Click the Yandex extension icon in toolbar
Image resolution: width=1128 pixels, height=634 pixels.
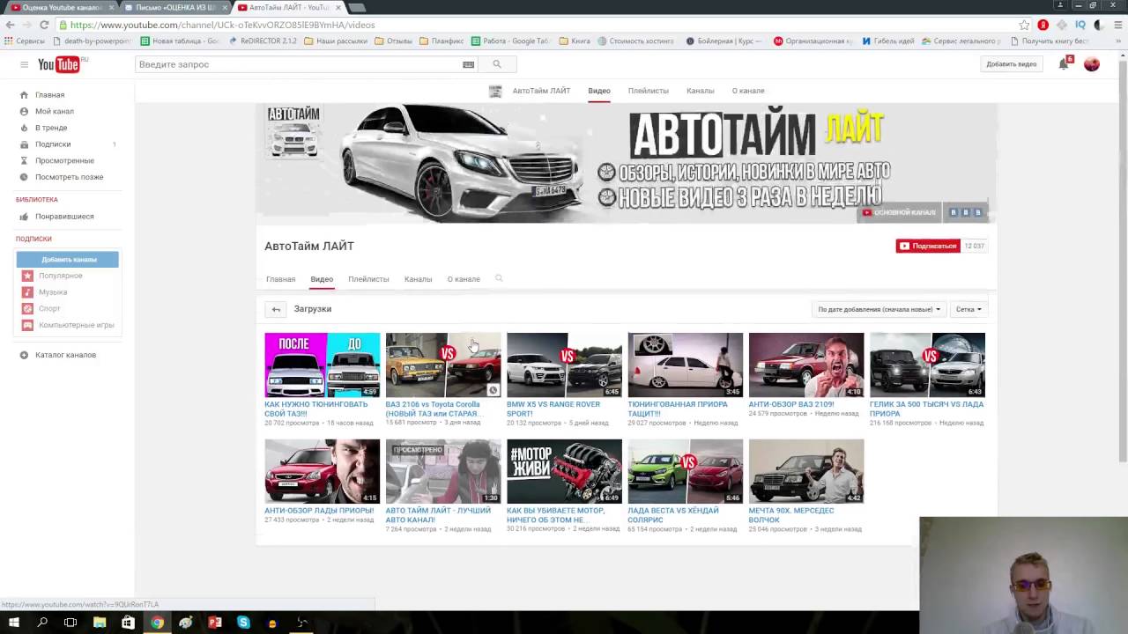click(1043, 25)
